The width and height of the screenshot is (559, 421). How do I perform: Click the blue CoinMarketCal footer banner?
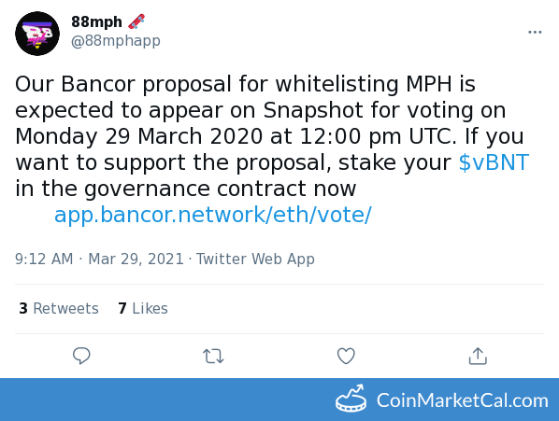[279, 400]
